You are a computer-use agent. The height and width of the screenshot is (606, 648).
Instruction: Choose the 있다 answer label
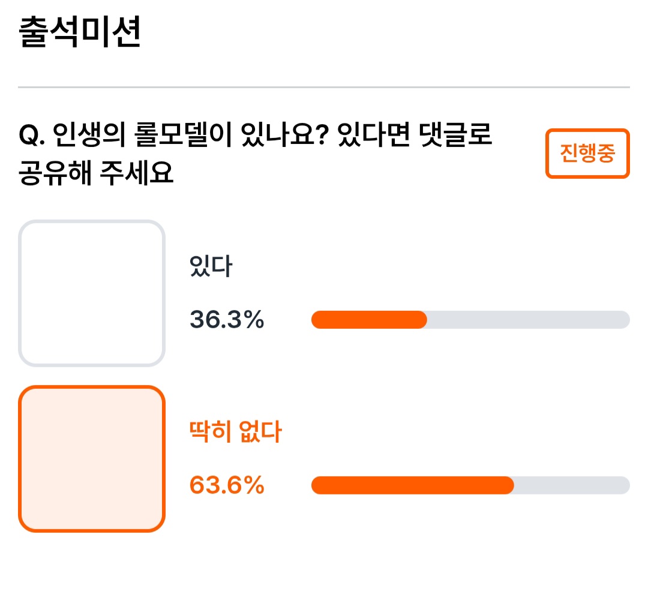[211, 266]
